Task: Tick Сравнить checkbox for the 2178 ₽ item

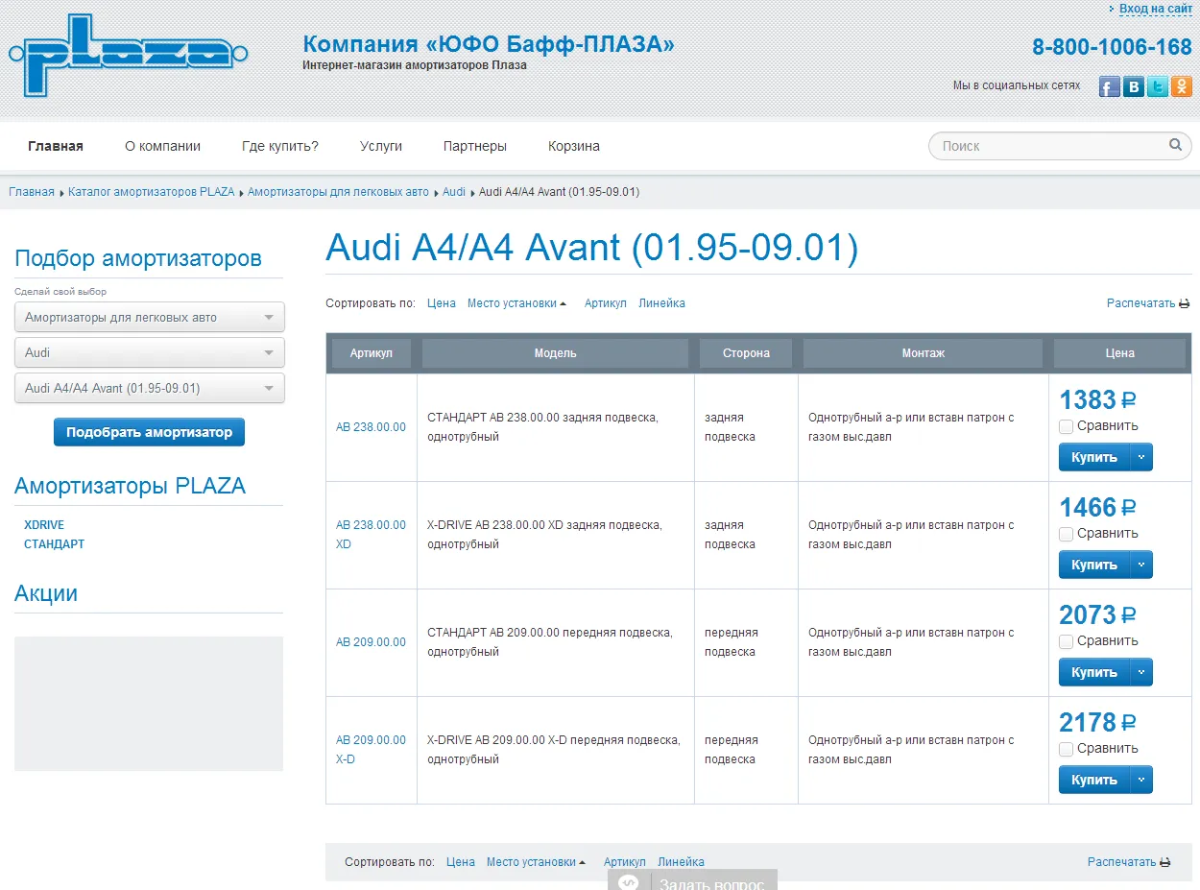Action: click(1066, 749)
